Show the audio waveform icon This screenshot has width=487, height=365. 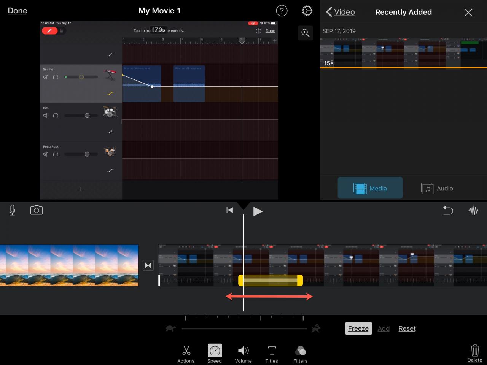474,210
